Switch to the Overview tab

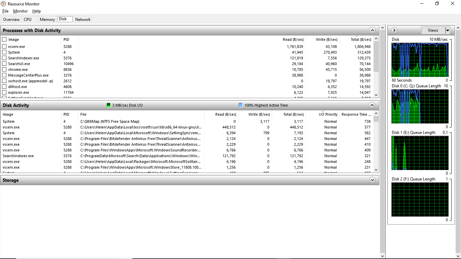(x=11, y=20)
